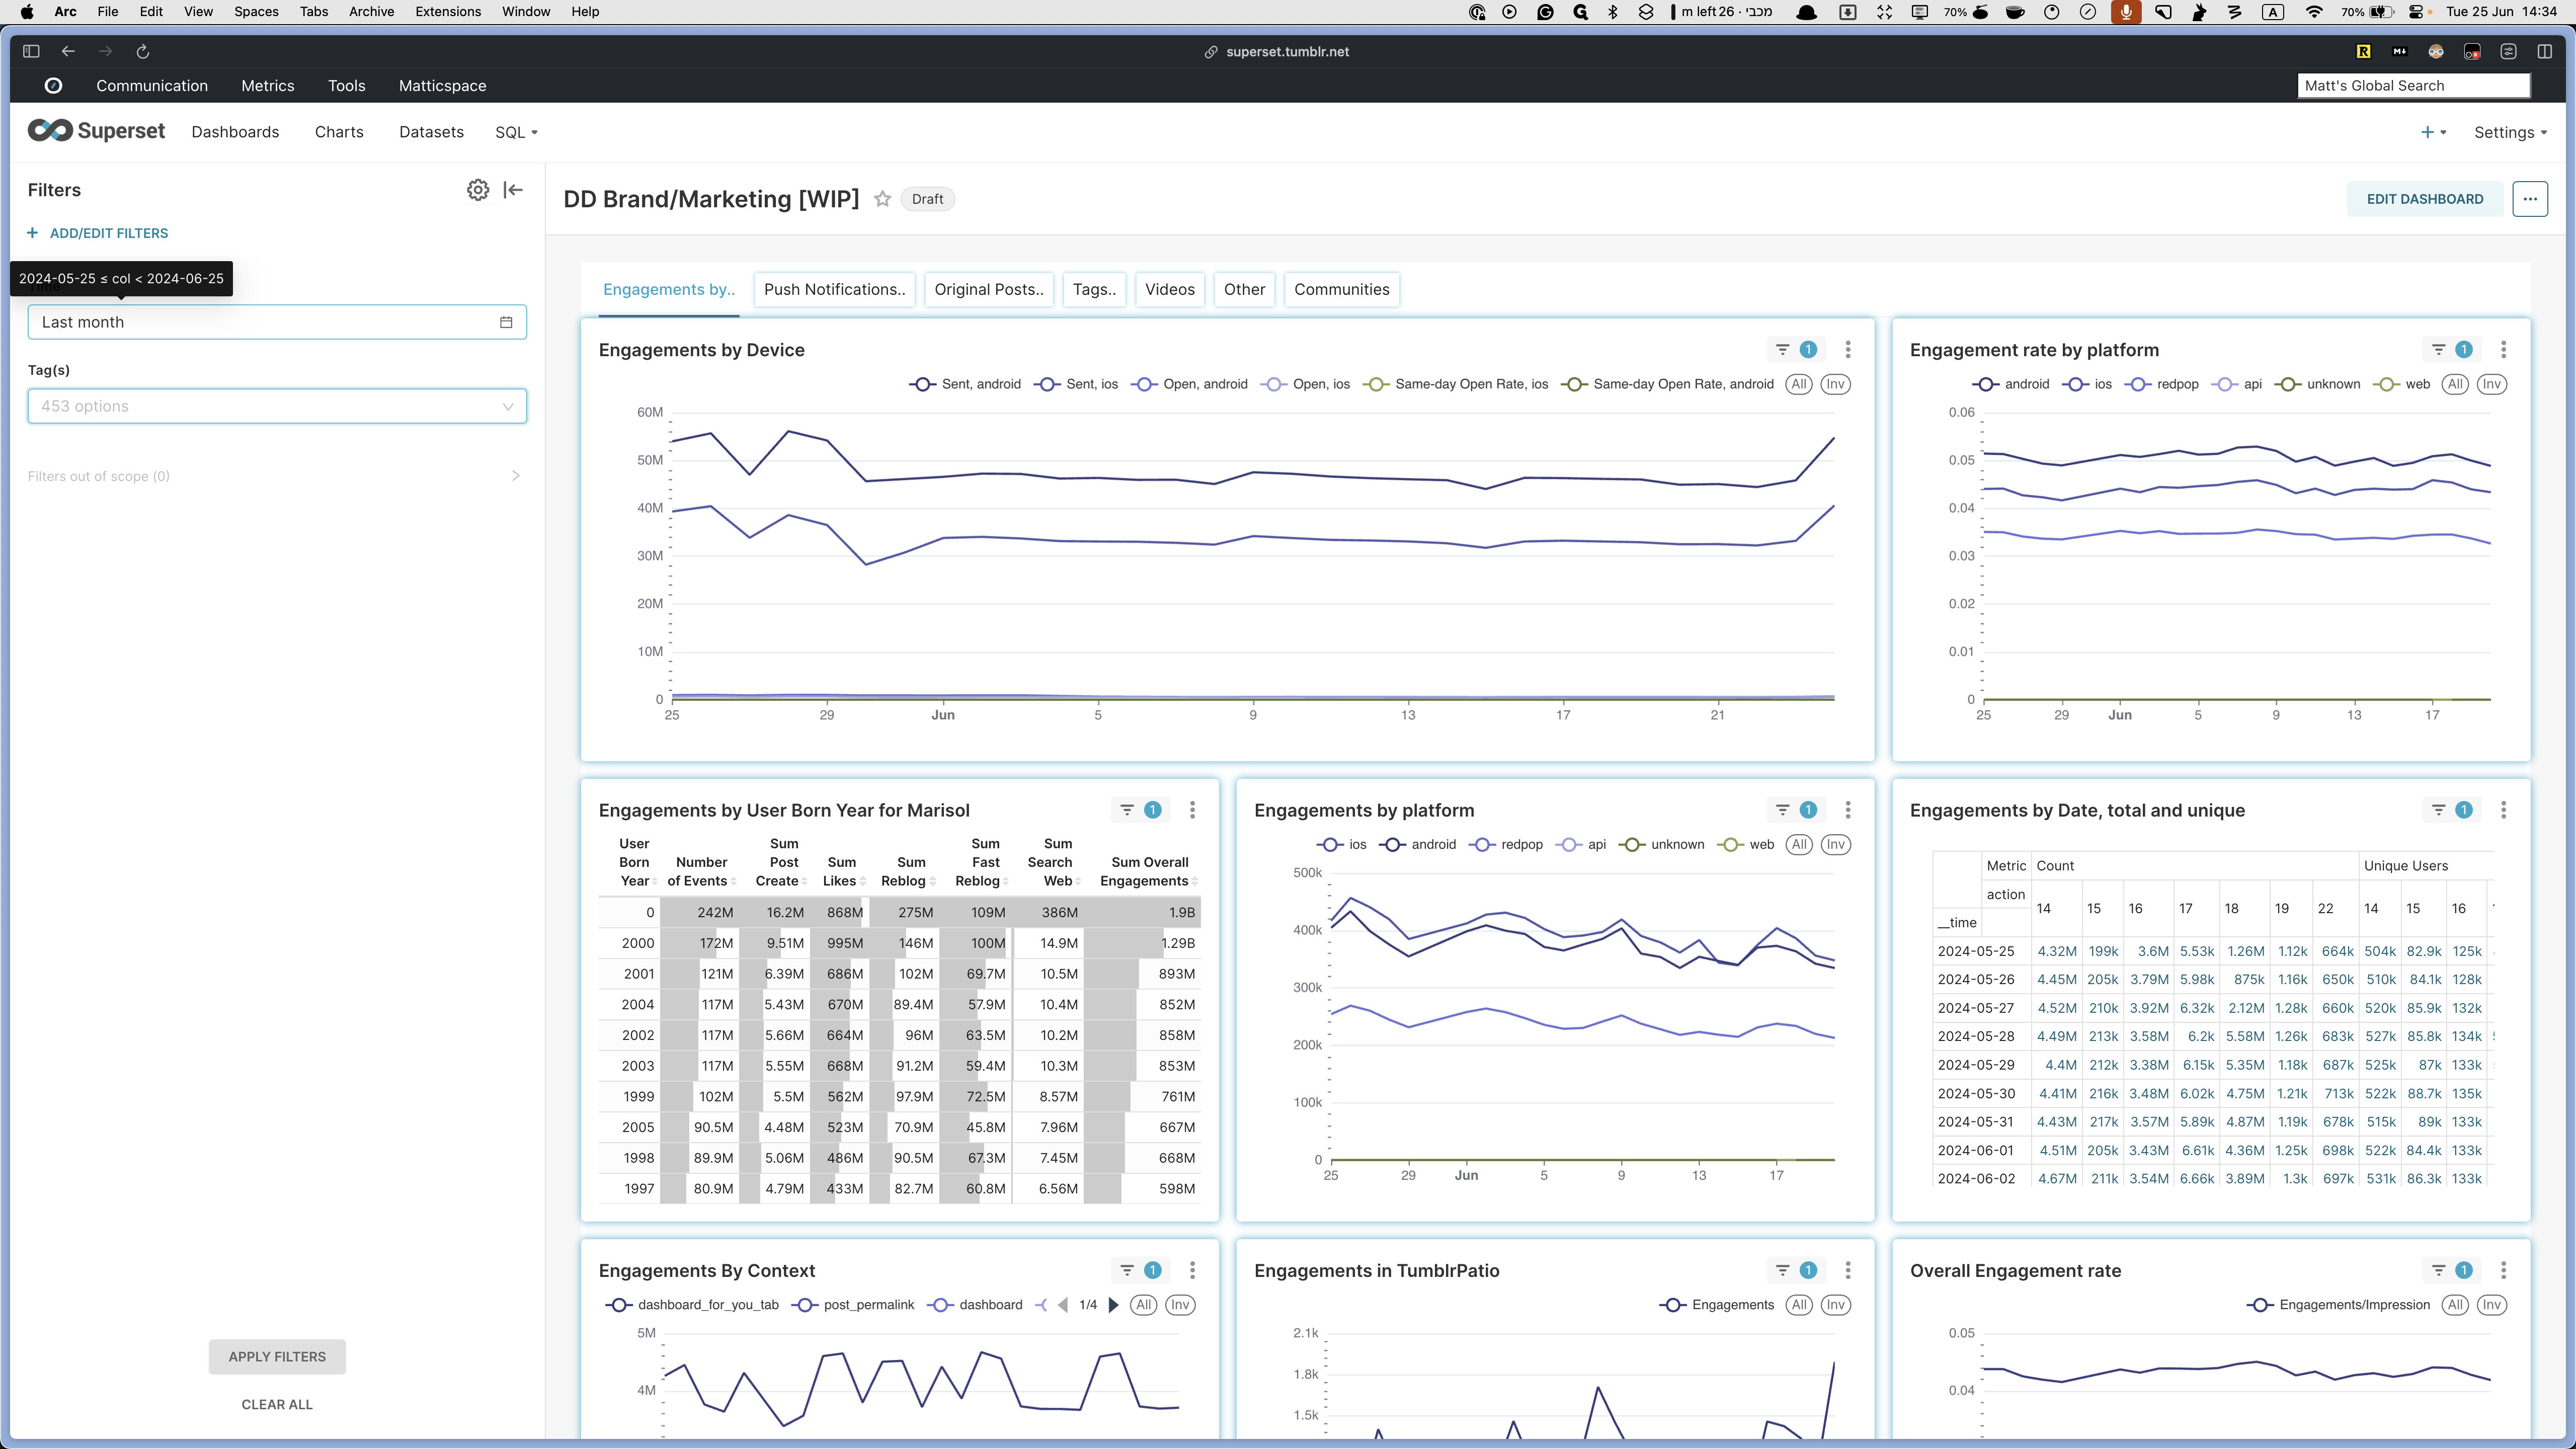Open the Wi-Fi menu bar icon
The height and width of the screenshot is (1449, 2576).
pos(2314,12)
